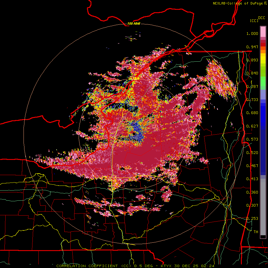
Task: Select the 0.627 scale value
Action: (x=252, y=126)
